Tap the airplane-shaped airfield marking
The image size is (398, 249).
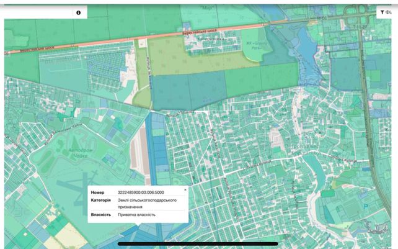pyautogui.click(x=77, y=188)
